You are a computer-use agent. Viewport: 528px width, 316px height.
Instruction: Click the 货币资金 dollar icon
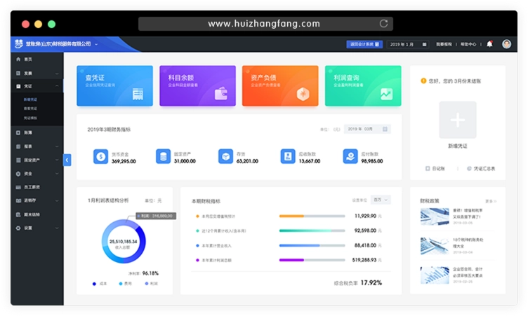[x=100, y=157]
